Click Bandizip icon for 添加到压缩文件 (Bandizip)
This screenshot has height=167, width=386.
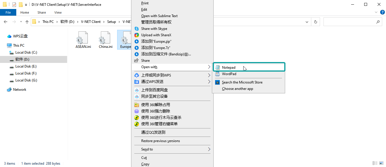(136, 54)
